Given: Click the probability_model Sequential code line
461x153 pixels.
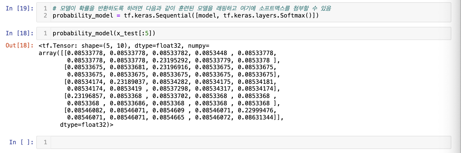Looking at the screenshot, I should 186,16.
